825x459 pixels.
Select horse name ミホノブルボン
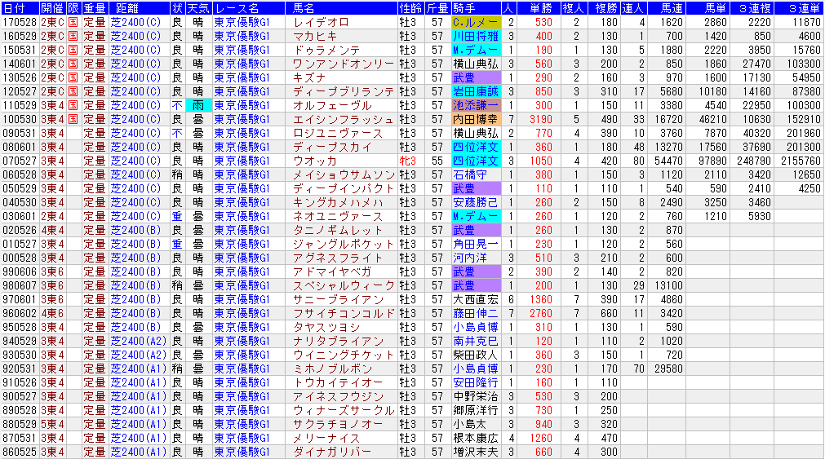[x=332, y=369]
